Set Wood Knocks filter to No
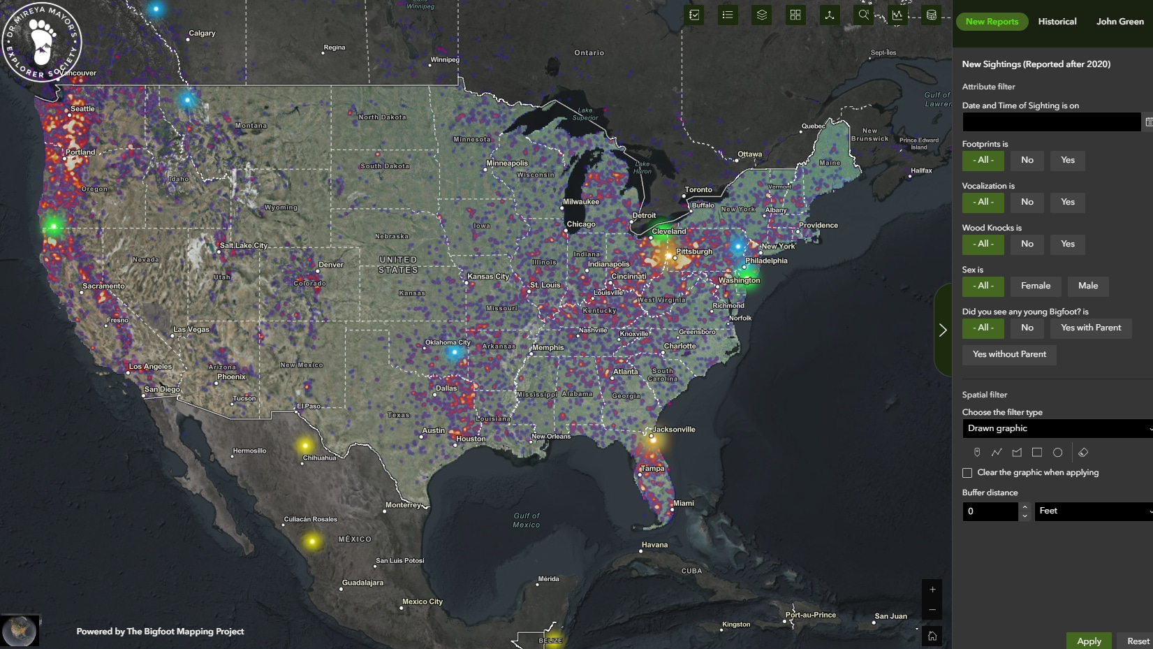1153x649 pixels. 1027,244
